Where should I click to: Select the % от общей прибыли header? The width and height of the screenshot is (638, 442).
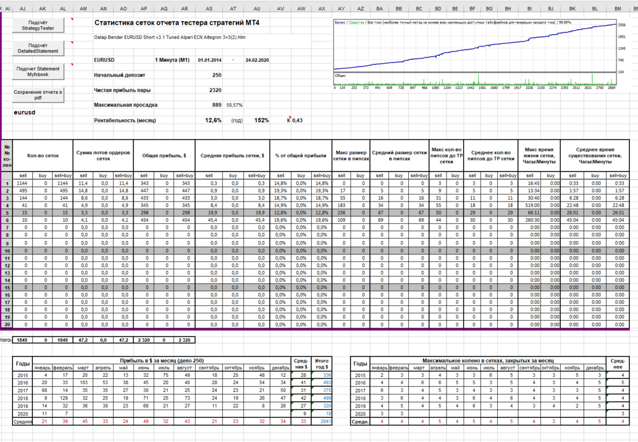(x=300, y=156)
